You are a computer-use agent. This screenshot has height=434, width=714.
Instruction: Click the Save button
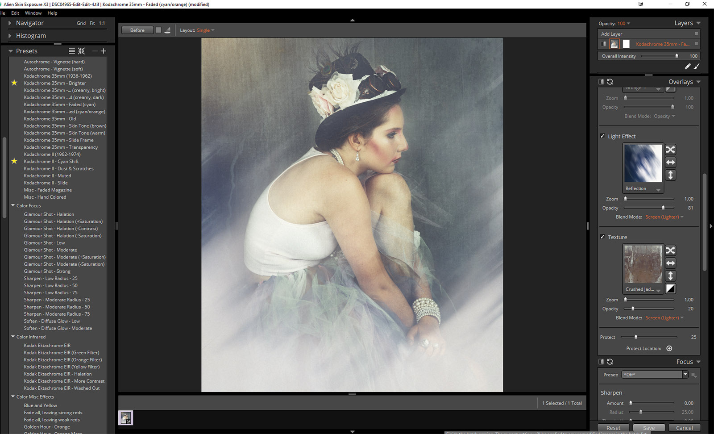coord(648,428)
